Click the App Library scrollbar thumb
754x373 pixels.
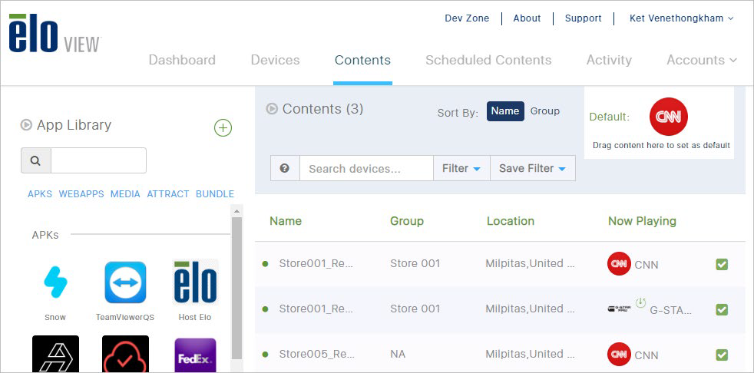236,289
